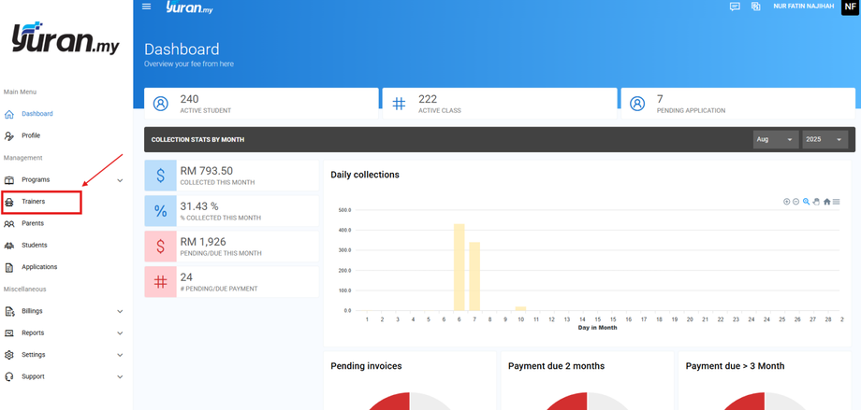Select the chart panning hand tool

click(x=816, y=202)
